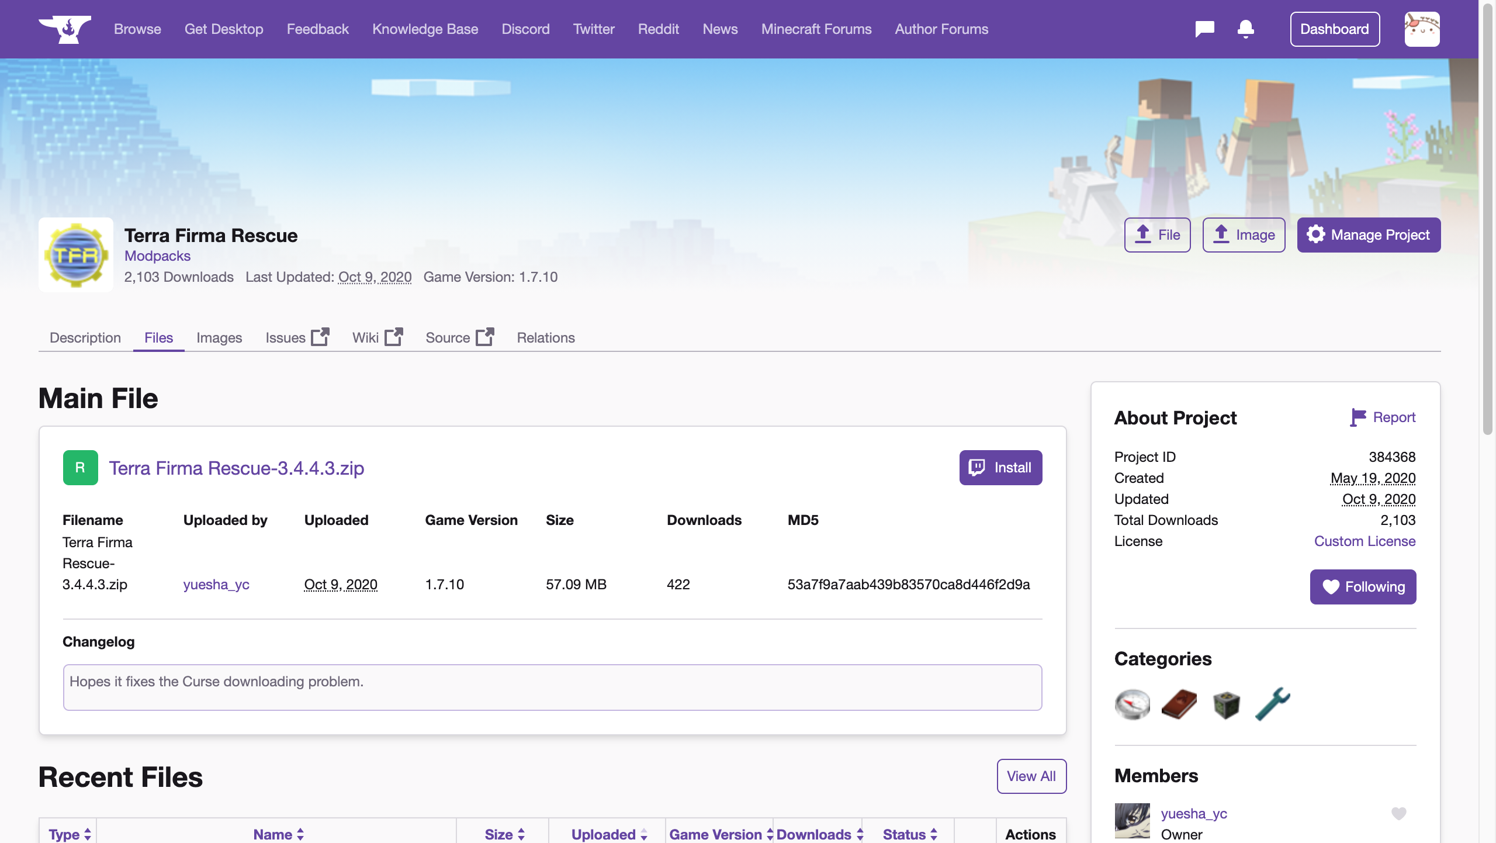
Task: Click the green R release badge
Action: click(81, 468)
